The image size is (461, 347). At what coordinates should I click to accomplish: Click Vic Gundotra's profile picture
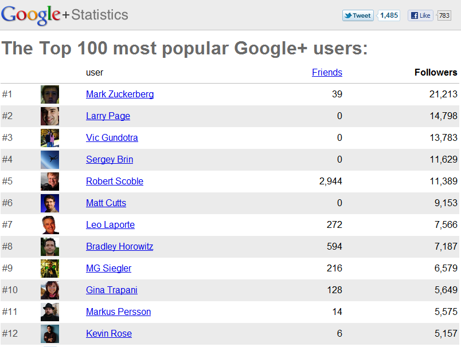coord(50,138)
